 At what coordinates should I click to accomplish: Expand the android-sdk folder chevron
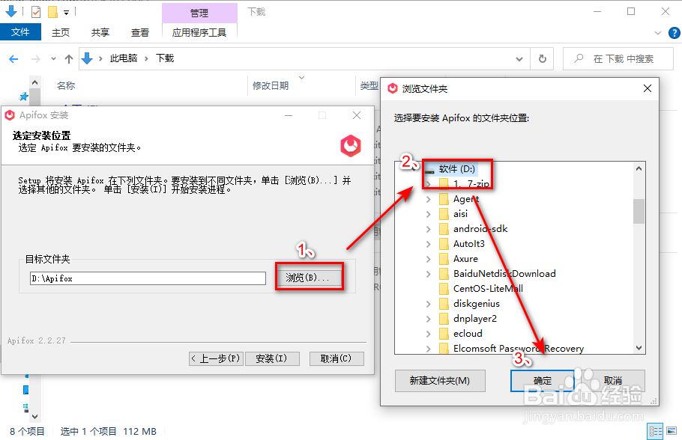click(429, 229)
